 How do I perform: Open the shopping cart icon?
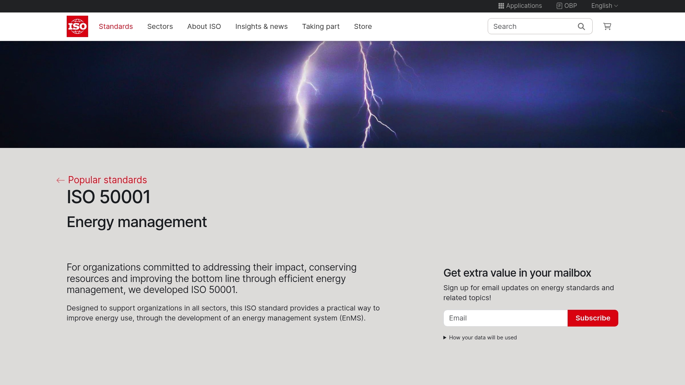(607, 26)
